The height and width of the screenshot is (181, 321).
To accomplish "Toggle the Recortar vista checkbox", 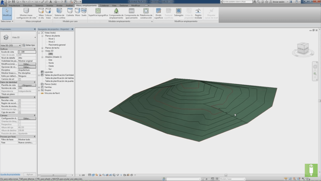I will [20, 100].
